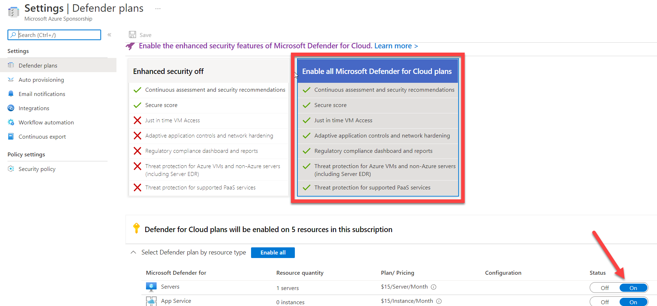This screenshot has height=306, width=657.
Task: Click the Resource quantity column header
Action: click(x=300, y=273)
